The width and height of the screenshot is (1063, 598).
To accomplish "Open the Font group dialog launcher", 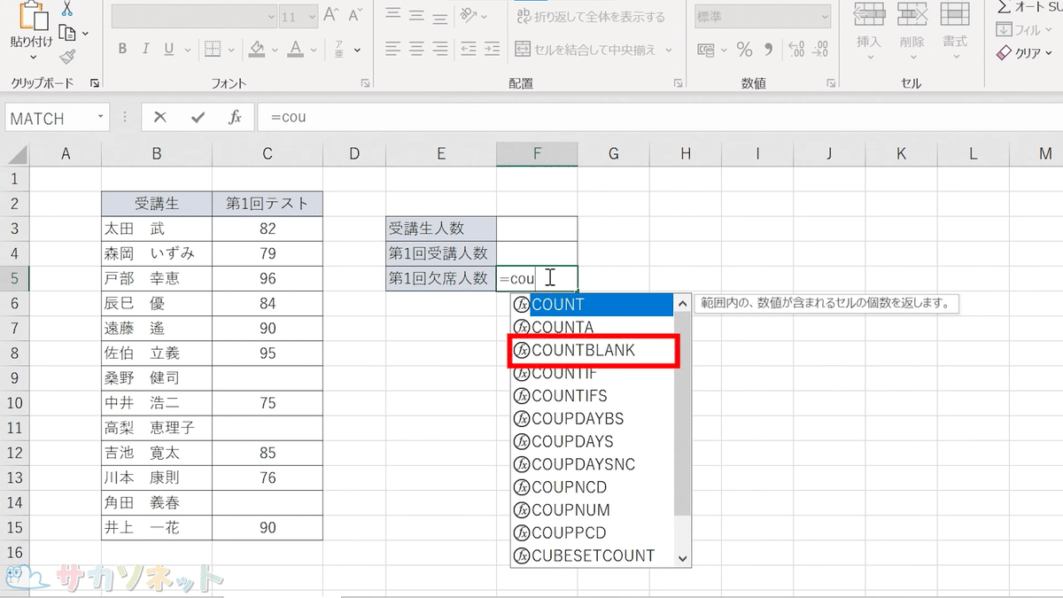I will click(365, 83).
